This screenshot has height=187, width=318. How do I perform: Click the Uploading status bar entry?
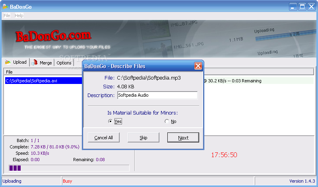[x=31, y=181]
